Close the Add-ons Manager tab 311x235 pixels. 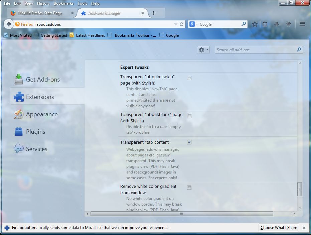point(142,13)
